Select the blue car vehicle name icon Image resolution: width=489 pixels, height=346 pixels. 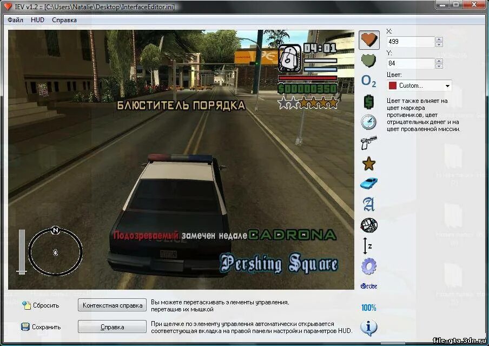(x=368, y=184)
